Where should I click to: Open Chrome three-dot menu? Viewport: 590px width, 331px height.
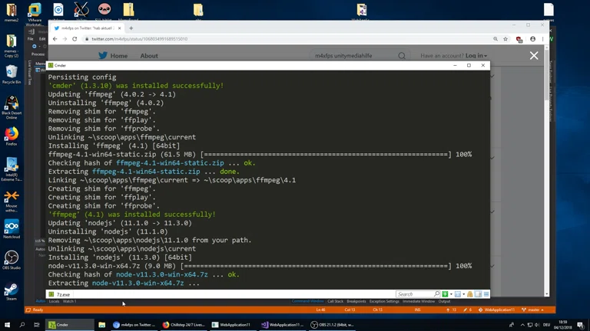click(542, 39)
